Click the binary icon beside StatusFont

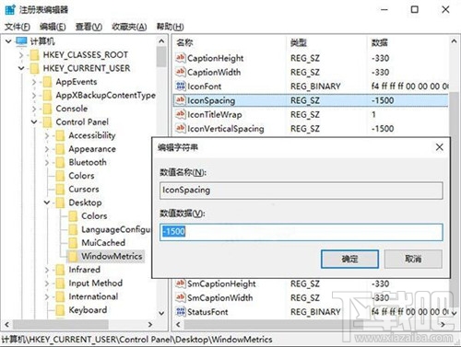tap(180, 312)
